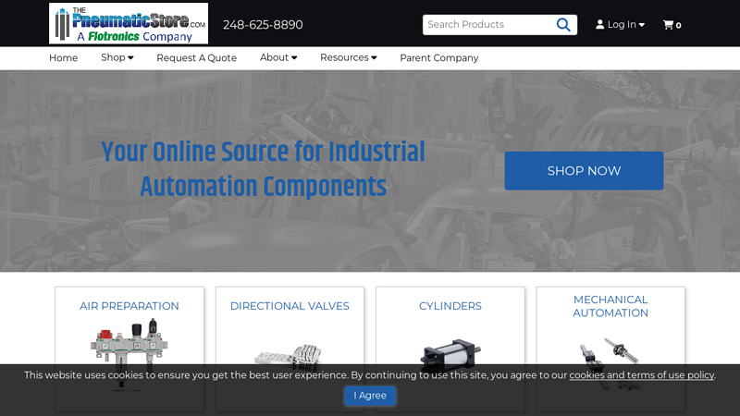Open the CYLINDERS category
The width and height of the screenshot is (740, 416).
coord(450,306)
